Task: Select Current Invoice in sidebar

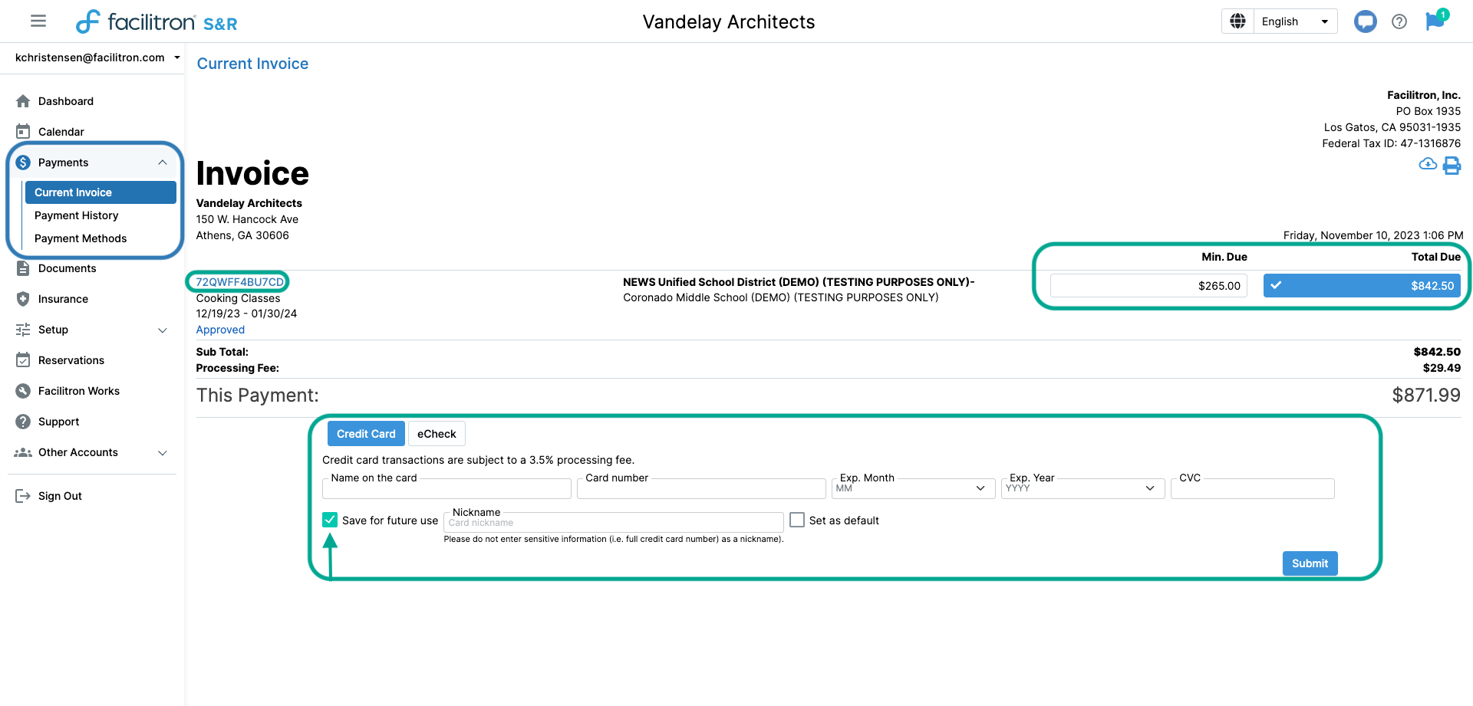Action: (x=101, y=192)
